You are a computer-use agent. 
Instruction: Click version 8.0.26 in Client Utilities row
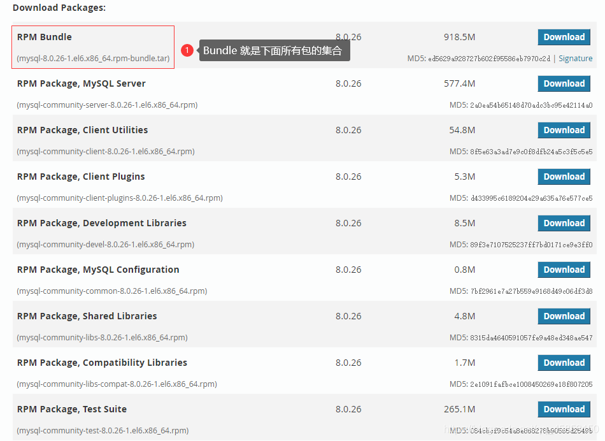point(348,130)
